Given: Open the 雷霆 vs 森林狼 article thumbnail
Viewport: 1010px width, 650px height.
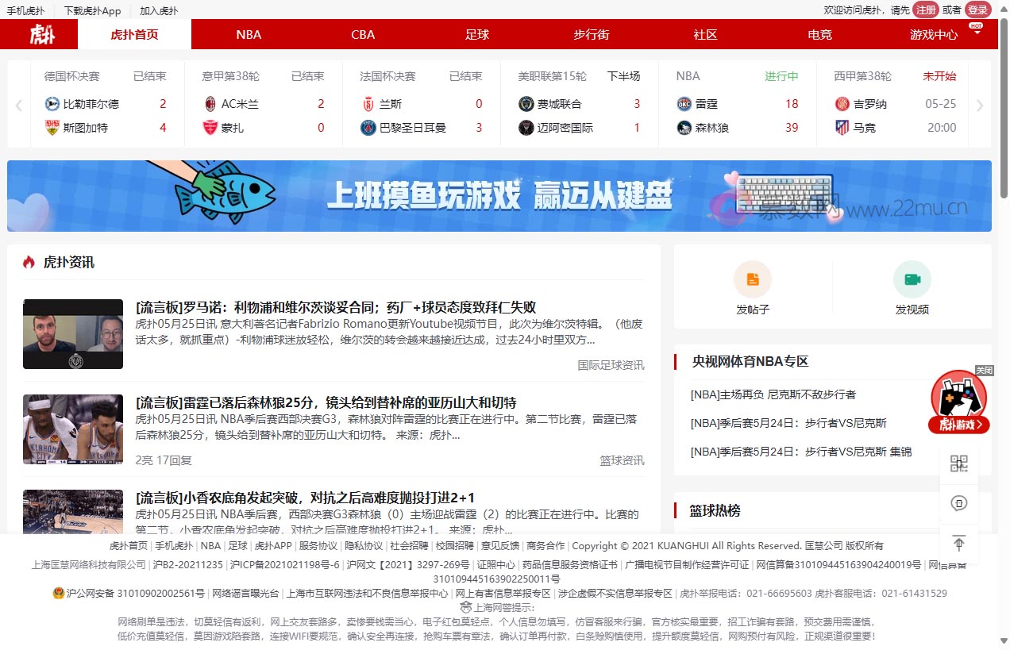Looking at the screenshot, I should click(73, 429).
